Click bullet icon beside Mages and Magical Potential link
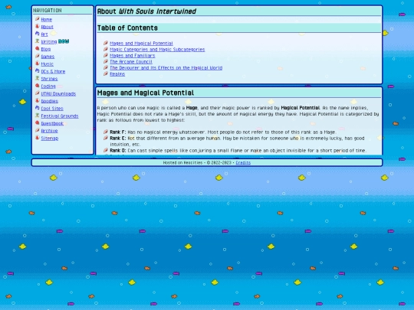 [x=106, y=43]
